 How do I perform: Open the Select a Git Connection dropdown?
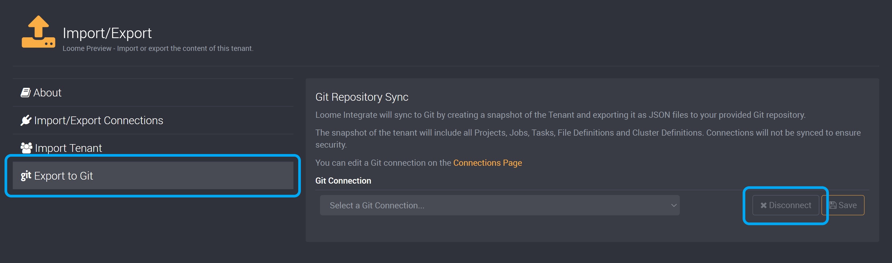[499, 205]
